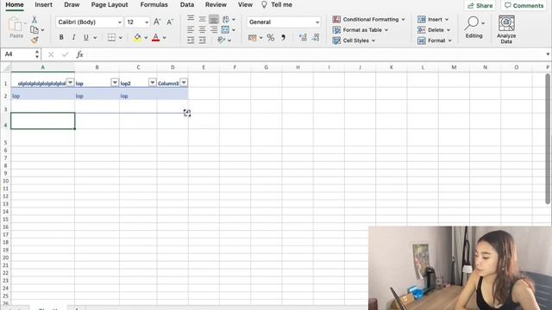
Task: Click the Borders icon
Action: click(111, 37)
